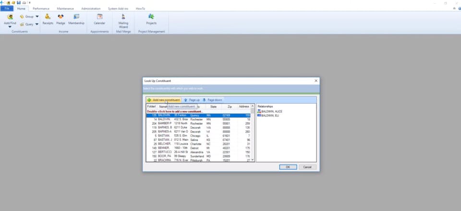Click Page down in the lookup dialog
Image resolution: width=461 pixels, height=211 pixels.
(212, 100)
